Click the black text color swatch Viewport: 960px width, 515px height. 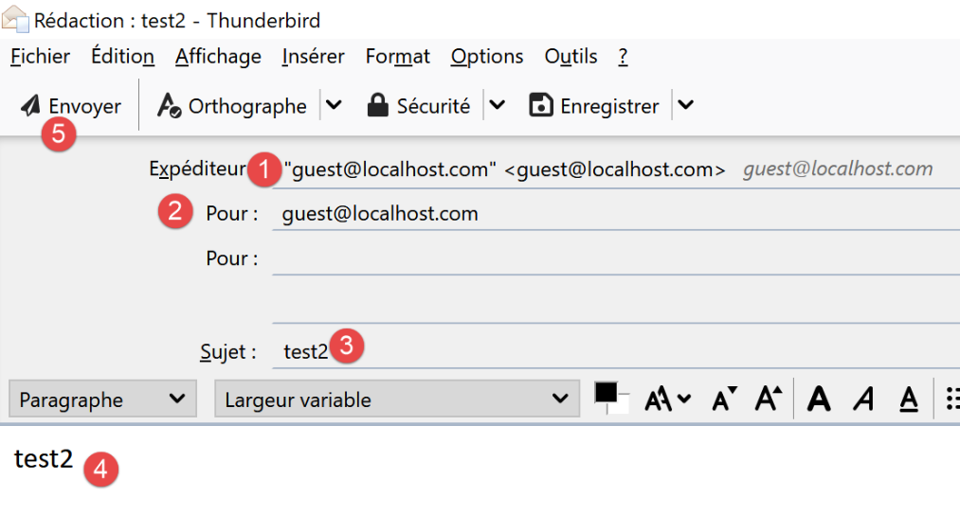607,394
